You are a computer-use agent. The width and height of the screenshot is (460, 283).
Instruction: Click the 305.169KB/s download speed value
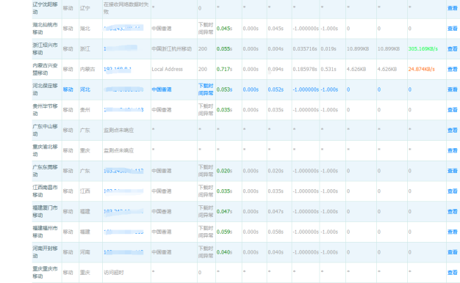(423, 49)
